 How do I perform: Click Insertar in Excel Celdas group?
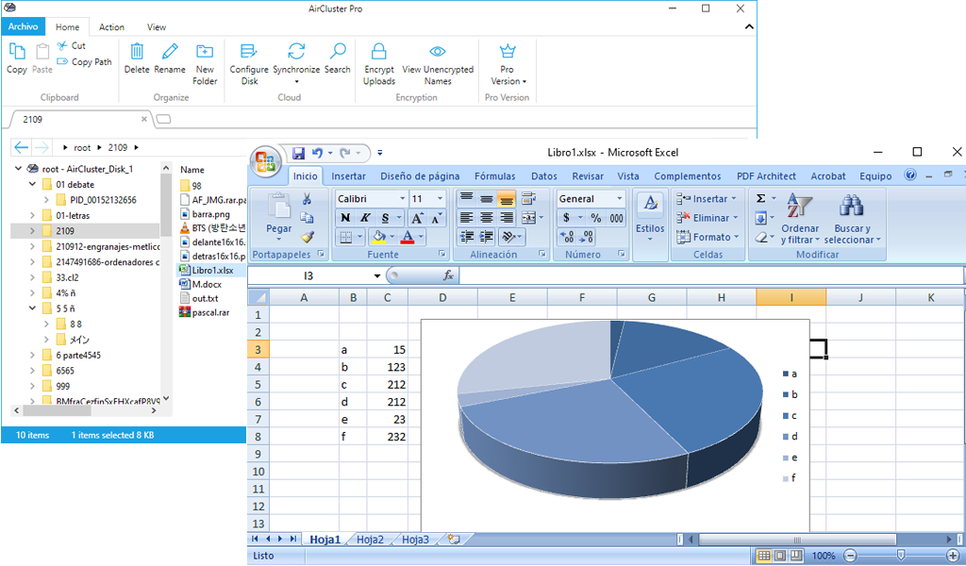(707, 199)
